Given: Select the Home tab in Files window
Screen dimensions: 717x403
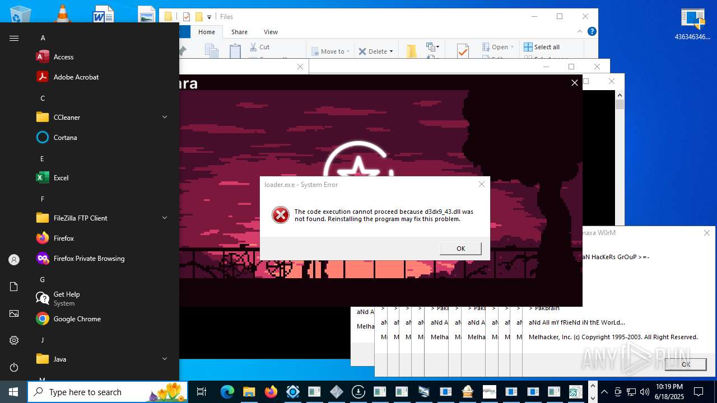Looking at the screenshot, I should tap(206, 32).
